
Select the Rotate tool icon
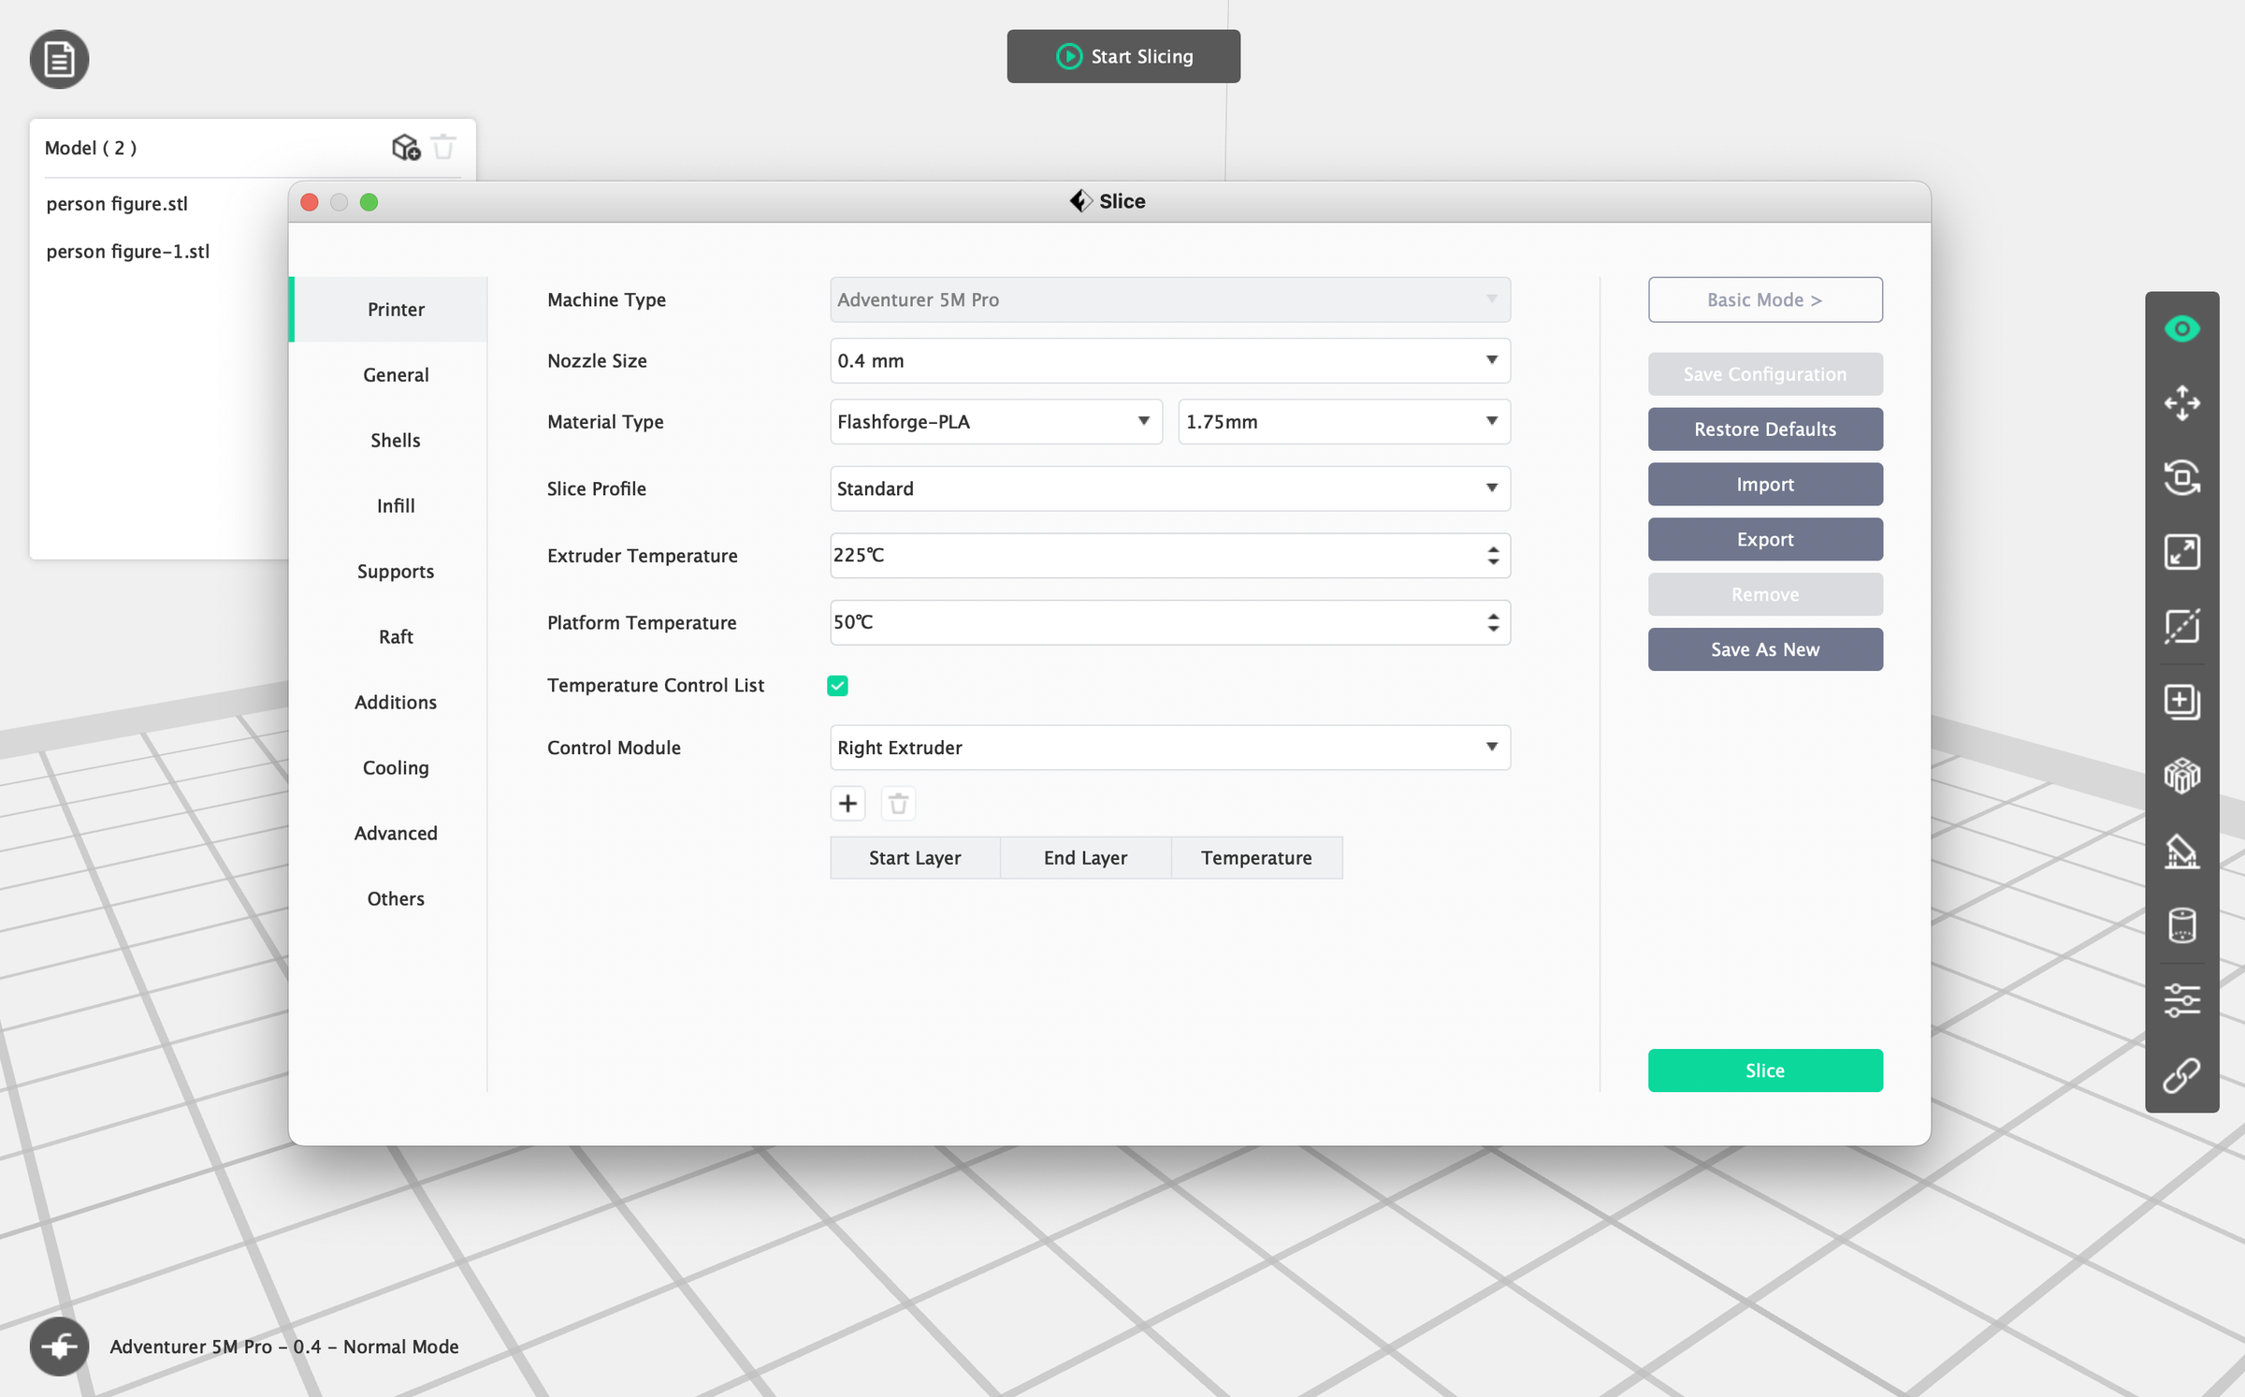(2181, 478)
